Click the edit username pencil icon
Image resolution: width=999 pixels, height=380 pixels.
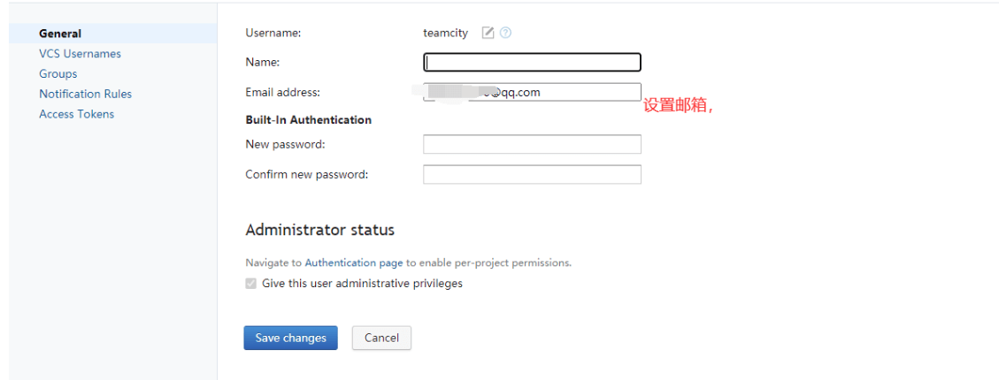click(x=488, y=33)
